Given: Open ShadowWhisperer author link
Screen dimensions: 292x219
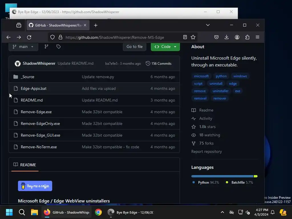Looking at the screenshot, I should (39, 63).
